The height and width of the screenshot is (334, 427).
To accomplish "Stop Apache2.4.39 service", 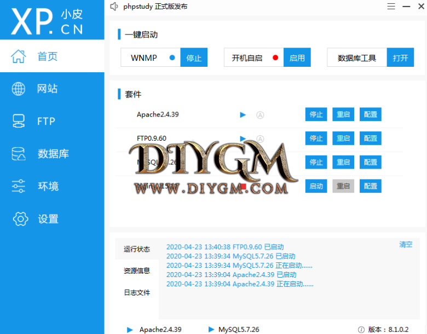I will click(316, 114).
